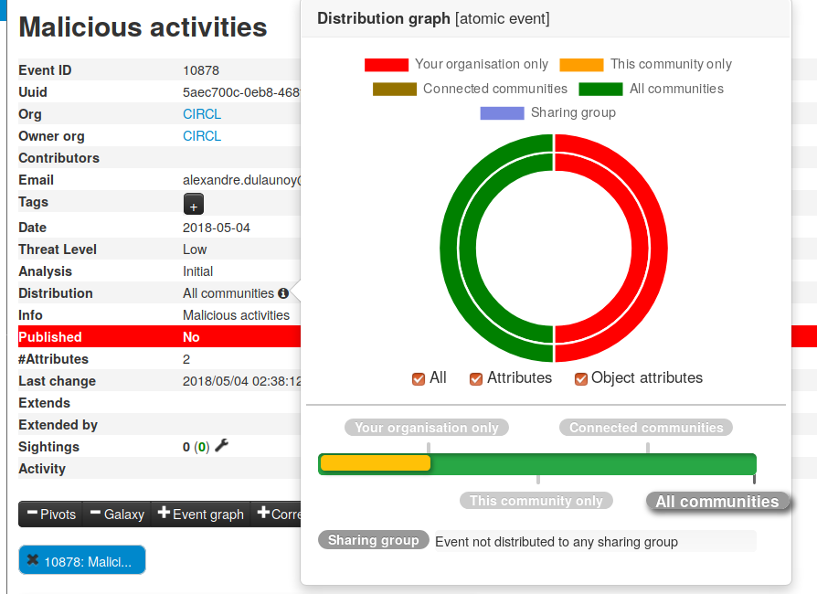Image resolution: width=817 pixels, height=594 pixels.
Task: Open the CIRCL Org link
Action: [x=202, y=114]
